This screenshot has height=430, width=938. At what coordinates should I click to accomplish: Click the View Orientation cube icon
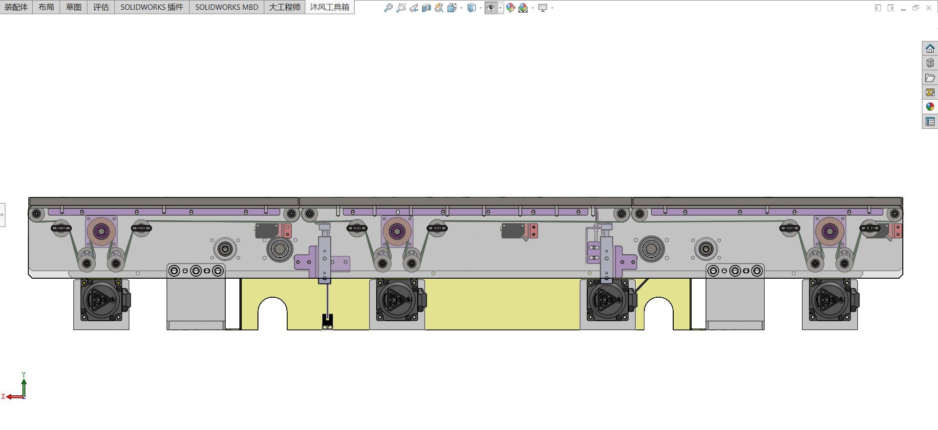click(452, 8)
